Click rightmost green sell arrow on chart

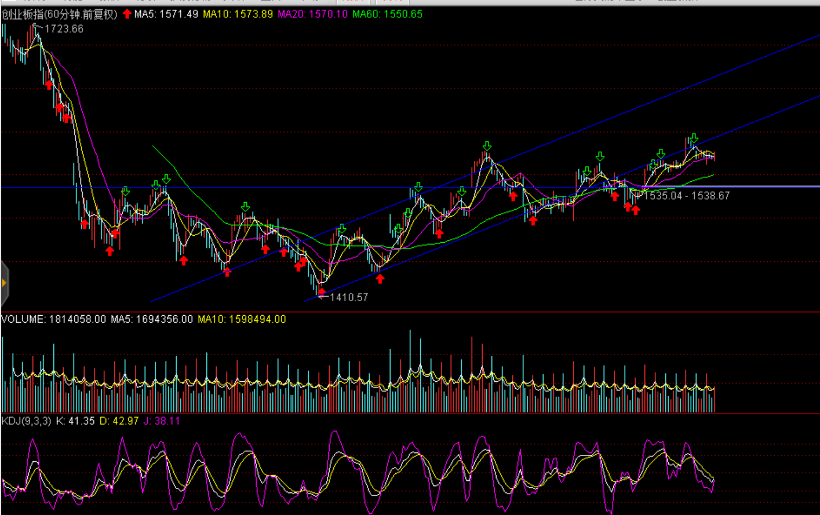point(694,138)
